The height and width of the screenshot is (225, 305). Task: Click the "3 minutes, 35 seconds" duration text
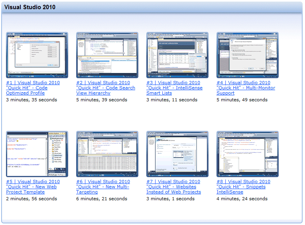click(x=31, y=100)
